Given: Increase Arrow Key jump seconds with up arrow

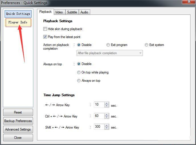Looking at the screenshot, I should click(106, 104).
